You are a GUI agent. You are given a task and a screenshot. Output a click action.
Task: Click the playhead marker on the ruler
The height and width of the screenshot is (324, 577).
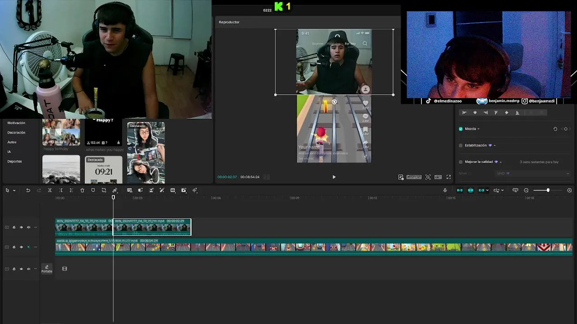coord(113,197)
